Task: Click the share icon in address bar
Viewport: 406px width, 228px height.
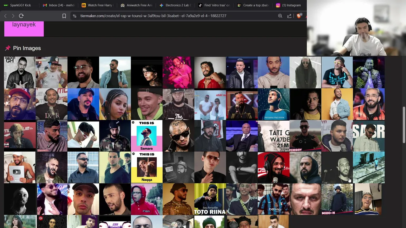Action: (x=289, y=16)
